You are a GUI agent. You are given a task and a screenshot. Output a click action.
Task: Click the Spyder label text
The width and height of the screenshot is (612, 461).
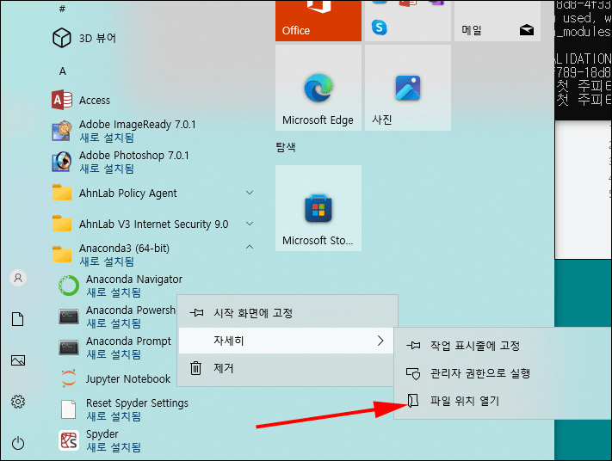(102, 434)
